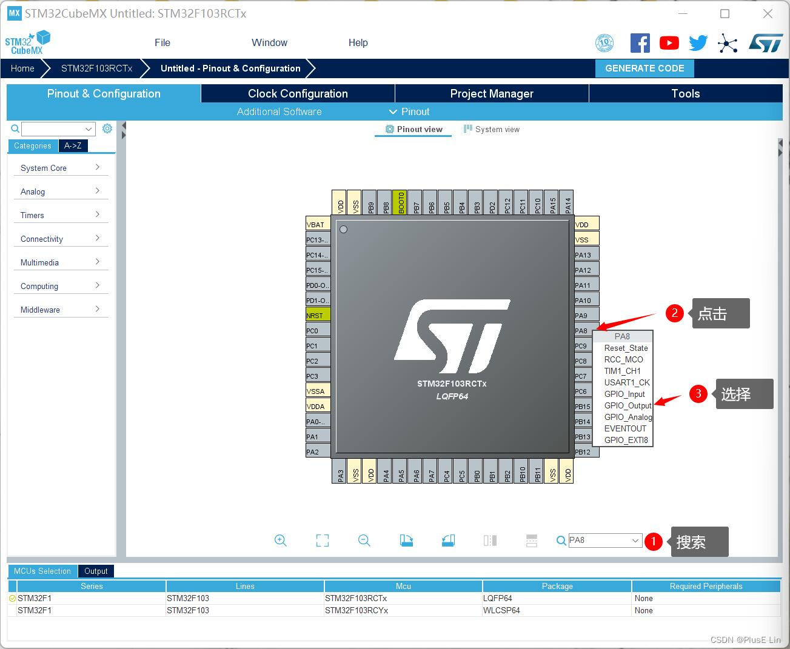
Task: Select the STM32F103RCYx table row
Action: click(394, 610)
